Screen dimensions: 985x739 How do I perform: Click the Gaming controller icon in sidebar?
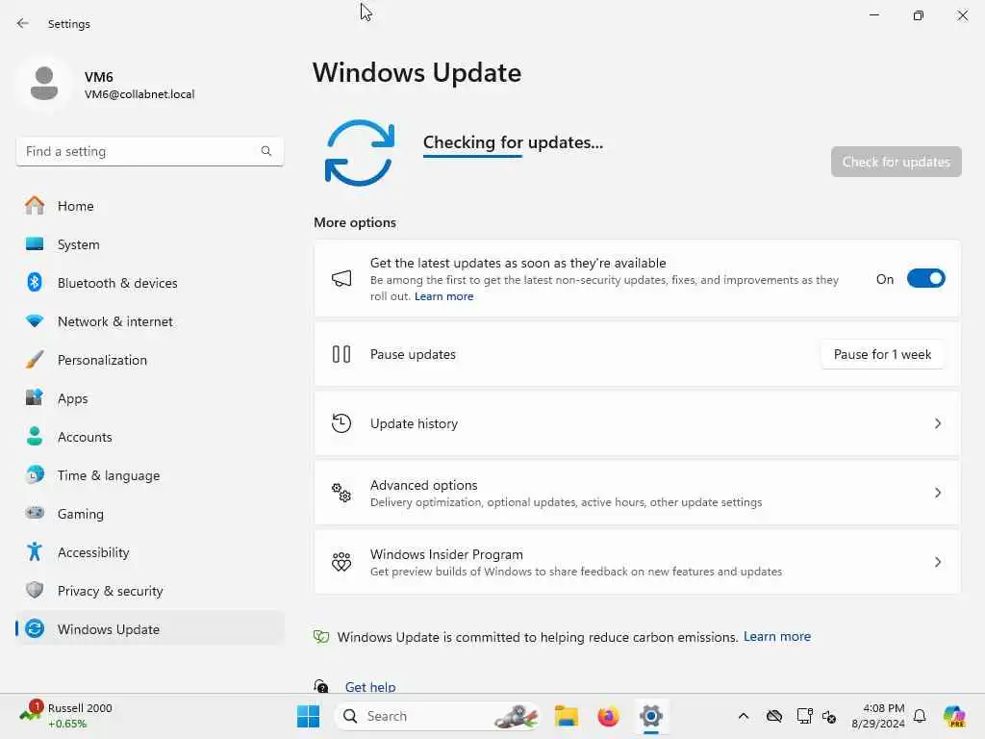(x=35, y=513)
